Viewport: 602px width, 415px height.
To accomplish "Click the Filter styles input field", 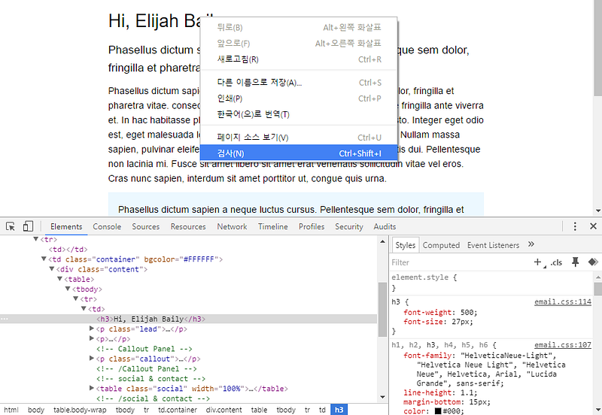I will (x=459, y=262).
